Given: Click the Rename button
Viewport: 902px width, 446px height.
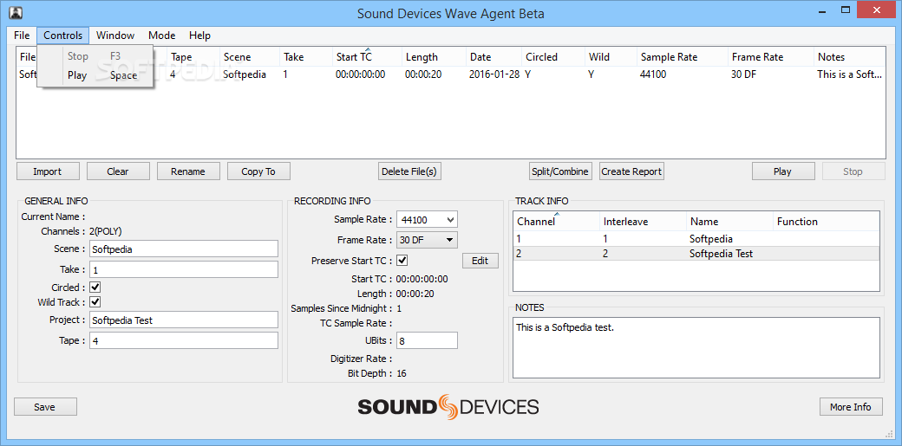Looking at the screenshot, I should [188, 171].
